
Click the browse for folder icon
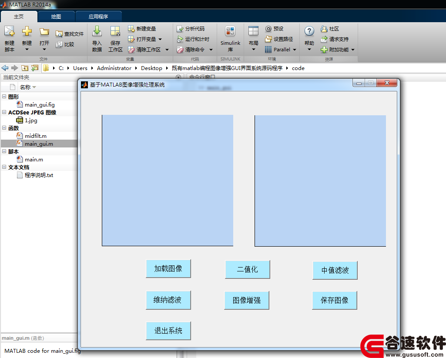(x=35, y=68)
